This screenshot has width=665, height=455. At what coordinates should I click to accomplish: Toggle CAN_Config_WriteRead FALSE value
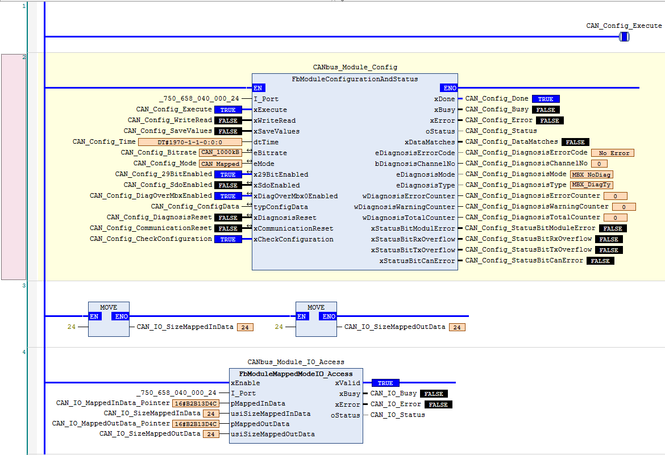tap(228, 120)
